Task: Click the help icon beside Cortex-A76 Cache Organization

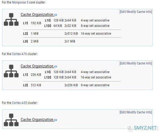Action: coord(56,67)
